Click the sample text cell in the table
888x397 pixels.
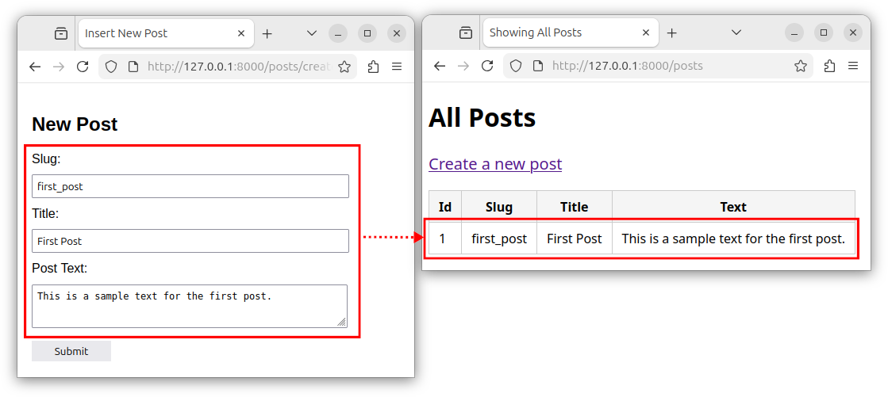733,239
